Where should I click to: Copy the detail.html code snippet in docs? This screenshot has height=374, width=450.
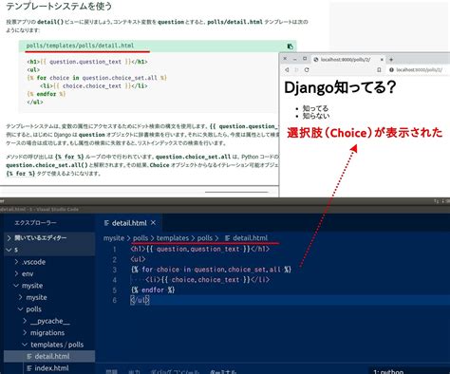[x=290, y=47]
